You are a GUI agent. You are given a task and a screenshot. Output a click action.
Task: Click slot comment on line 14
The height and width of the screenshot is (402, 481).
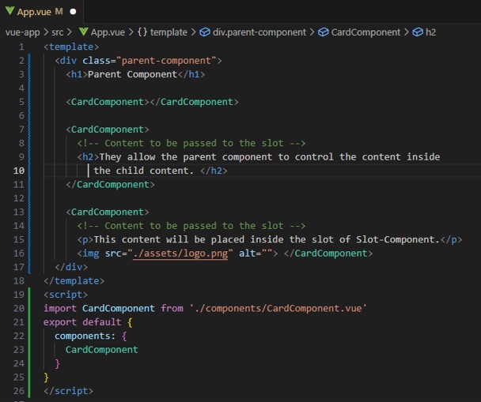coord(191,226)
